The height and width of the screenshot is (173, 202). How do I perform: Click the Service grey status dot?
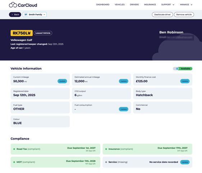(x=106, y=162)
